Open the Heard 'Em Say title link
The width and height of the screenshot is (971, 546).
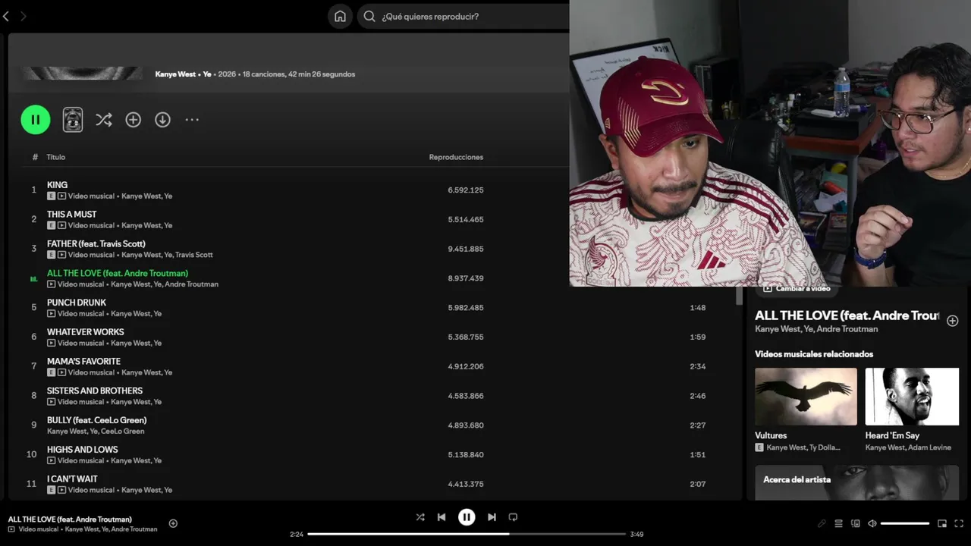892,435
